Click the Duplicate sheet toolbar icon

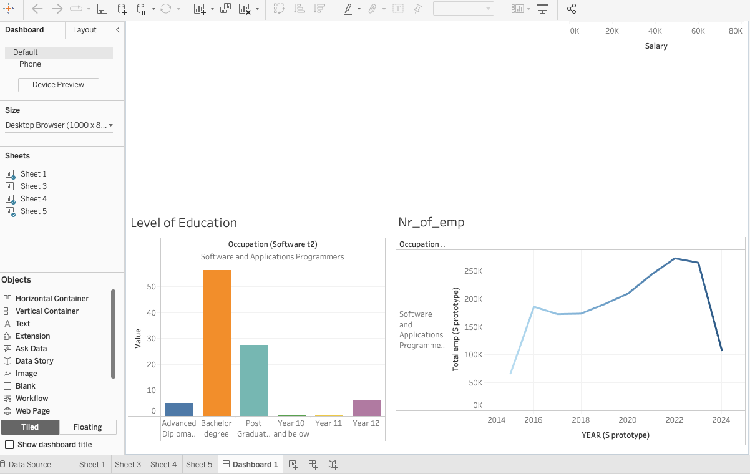[x=226, y=9]
